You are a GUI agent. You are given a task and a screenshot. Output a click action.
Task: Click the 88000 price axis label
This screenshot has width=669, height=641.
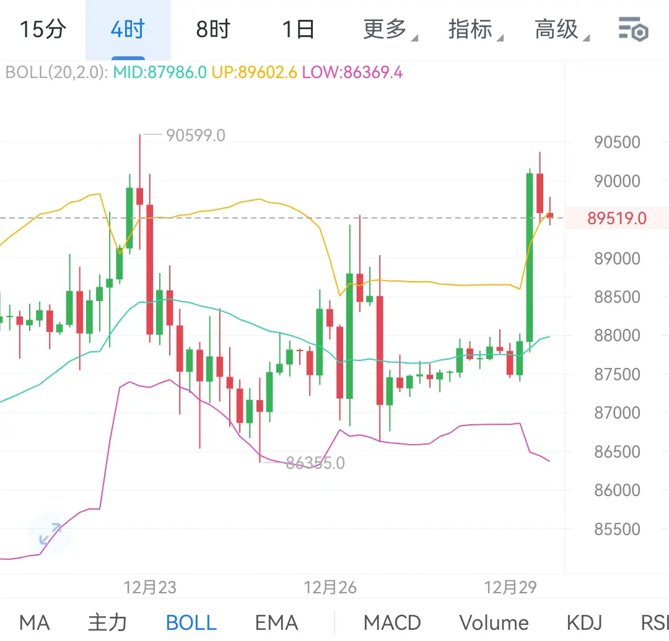coord(617,335)
